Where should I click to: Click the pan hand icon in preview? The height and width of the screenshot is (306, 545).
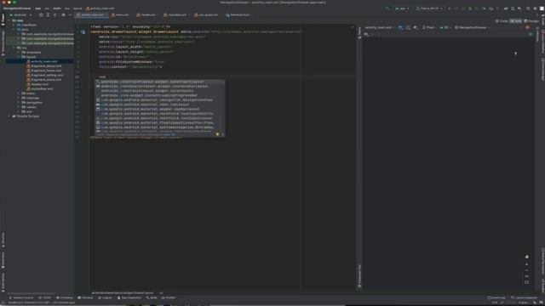pos(526,257)
